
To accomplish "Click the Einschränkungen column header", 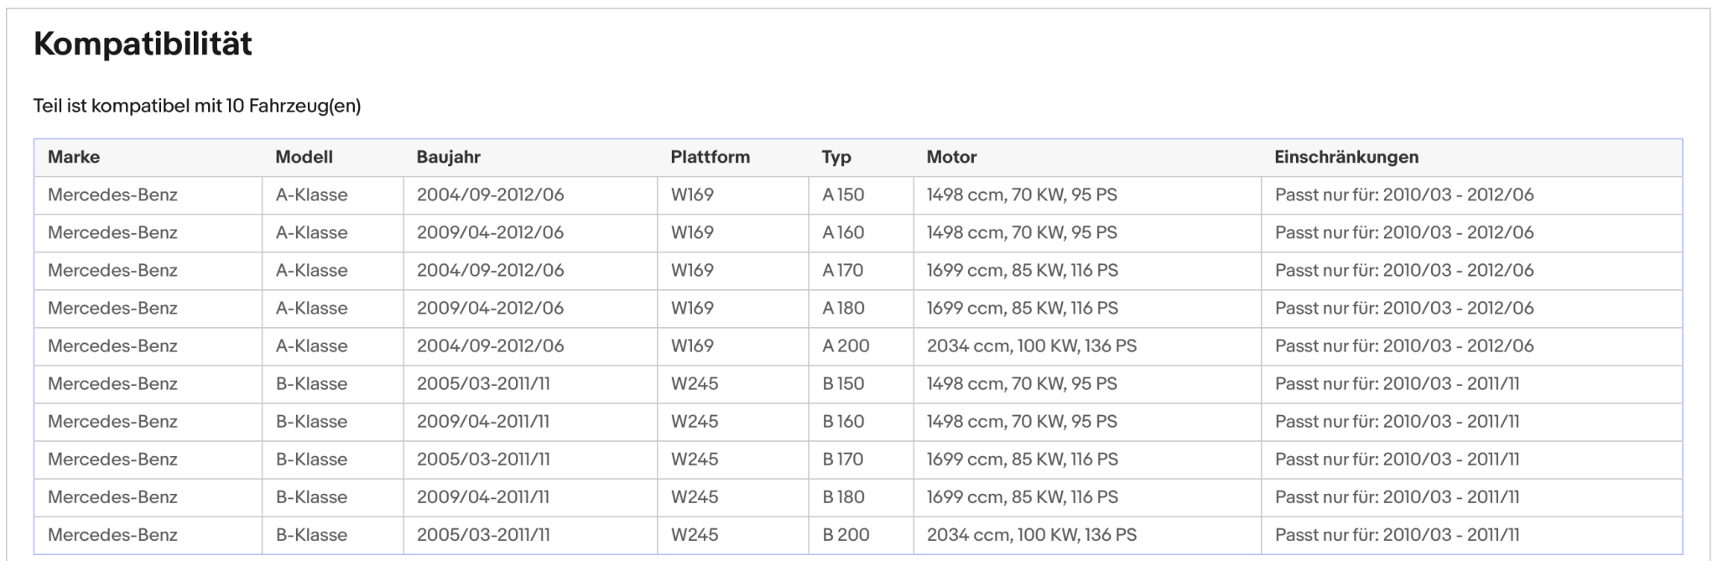I will click(x=1346, y=157).
